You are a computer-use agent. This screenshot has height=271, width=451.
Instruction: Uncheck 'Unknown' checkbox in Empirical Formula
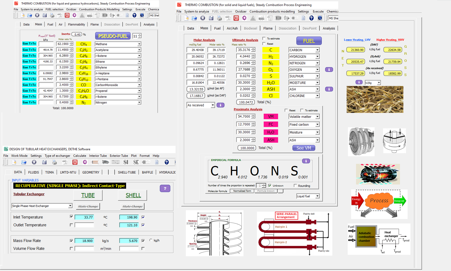click(269, 186)
